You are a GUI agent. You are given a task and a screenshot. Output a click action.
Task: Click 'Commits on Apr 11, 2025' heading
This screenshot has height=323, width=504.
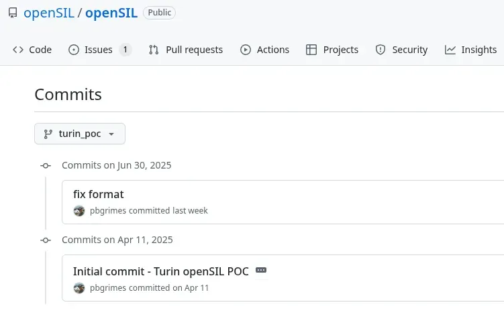pos(117,240)
